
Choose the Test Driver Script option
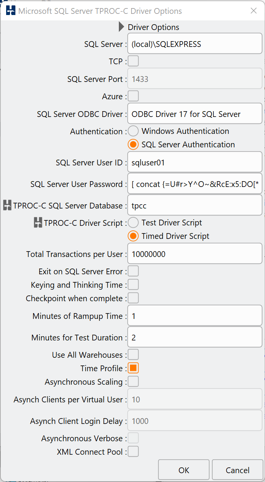(x=133, y=223)
